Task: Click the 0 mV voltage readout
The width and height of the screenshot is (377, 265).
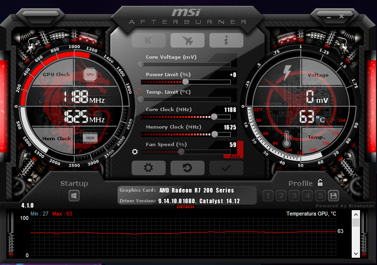Action: tap(317, 97)
